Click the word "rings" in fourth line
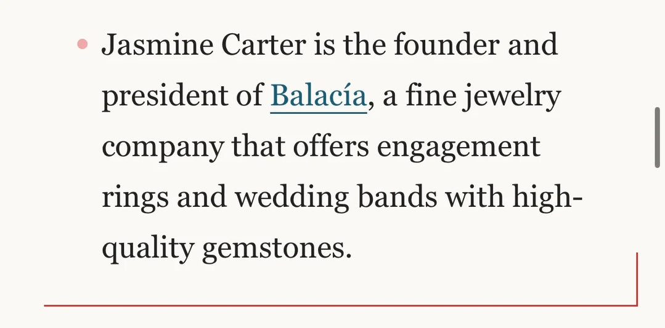This screenshot has height=328, width=665. coord(136,199)
